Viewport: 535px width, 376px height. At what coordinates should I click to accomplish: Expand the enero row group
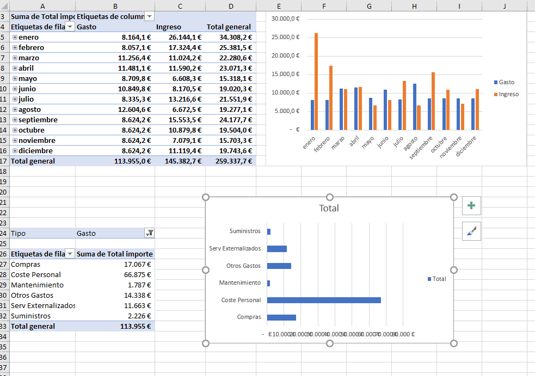pos(15,37)
